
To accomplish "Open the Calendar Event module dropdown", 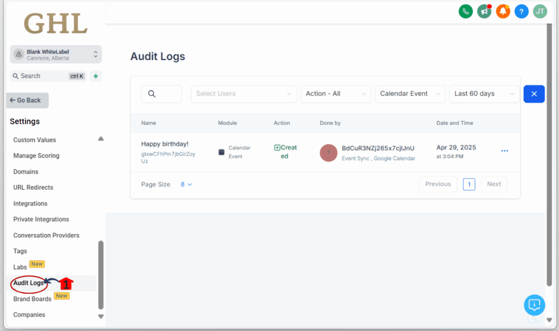I will [409, 94].
